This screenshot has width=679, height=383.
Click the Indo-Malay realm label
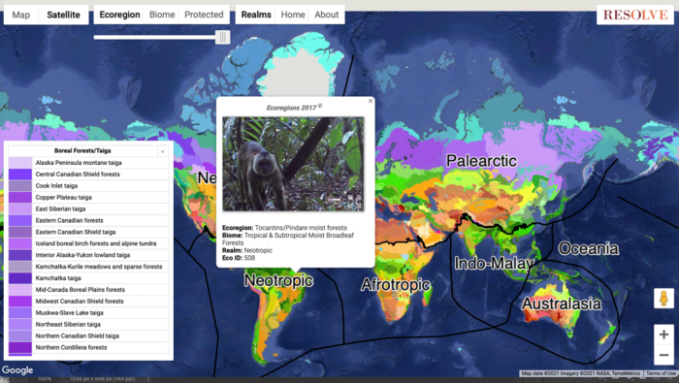pyautogui.click(x=494, y=263)
